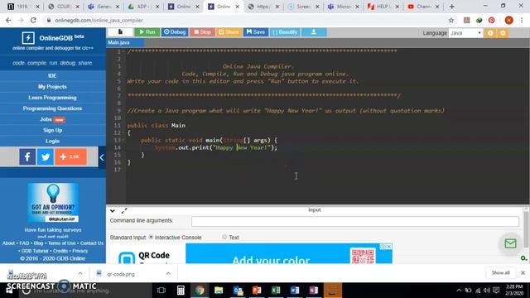Viewport: 530px width, 298px height.
Task: Open the Got An Opinion ad image
Action: [x=53, y=202]
